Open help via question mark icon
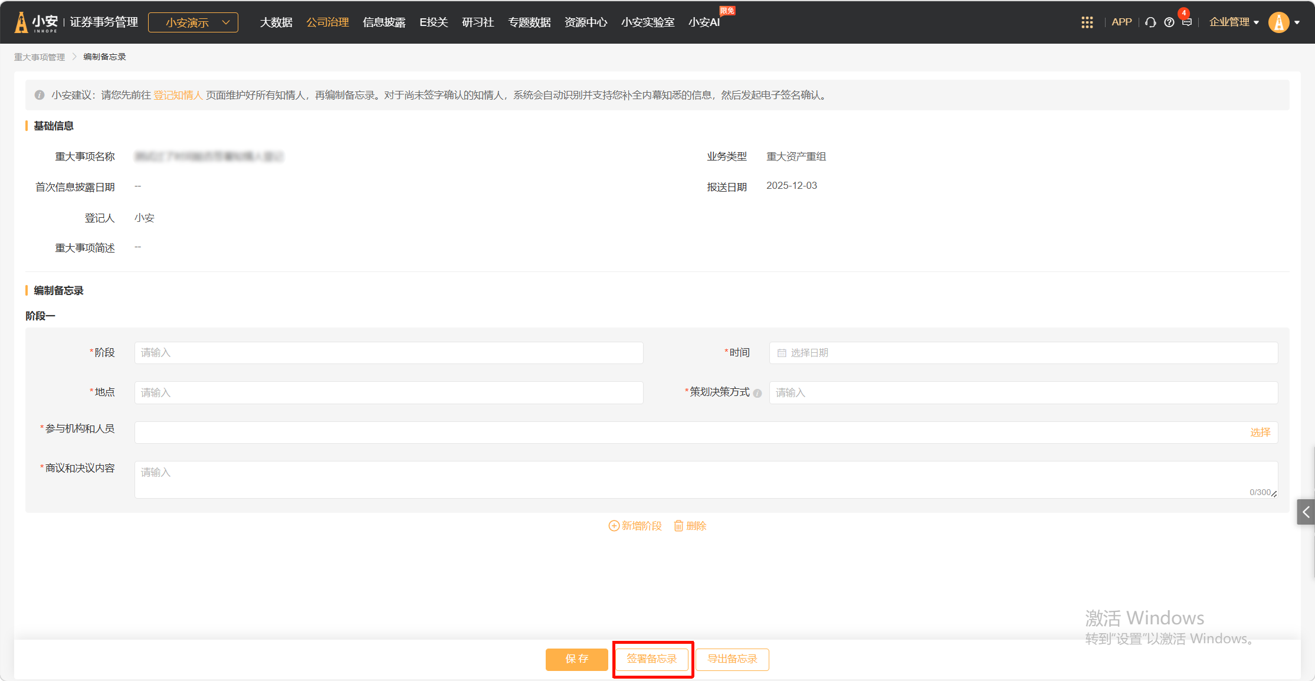 coord(1169,22)
